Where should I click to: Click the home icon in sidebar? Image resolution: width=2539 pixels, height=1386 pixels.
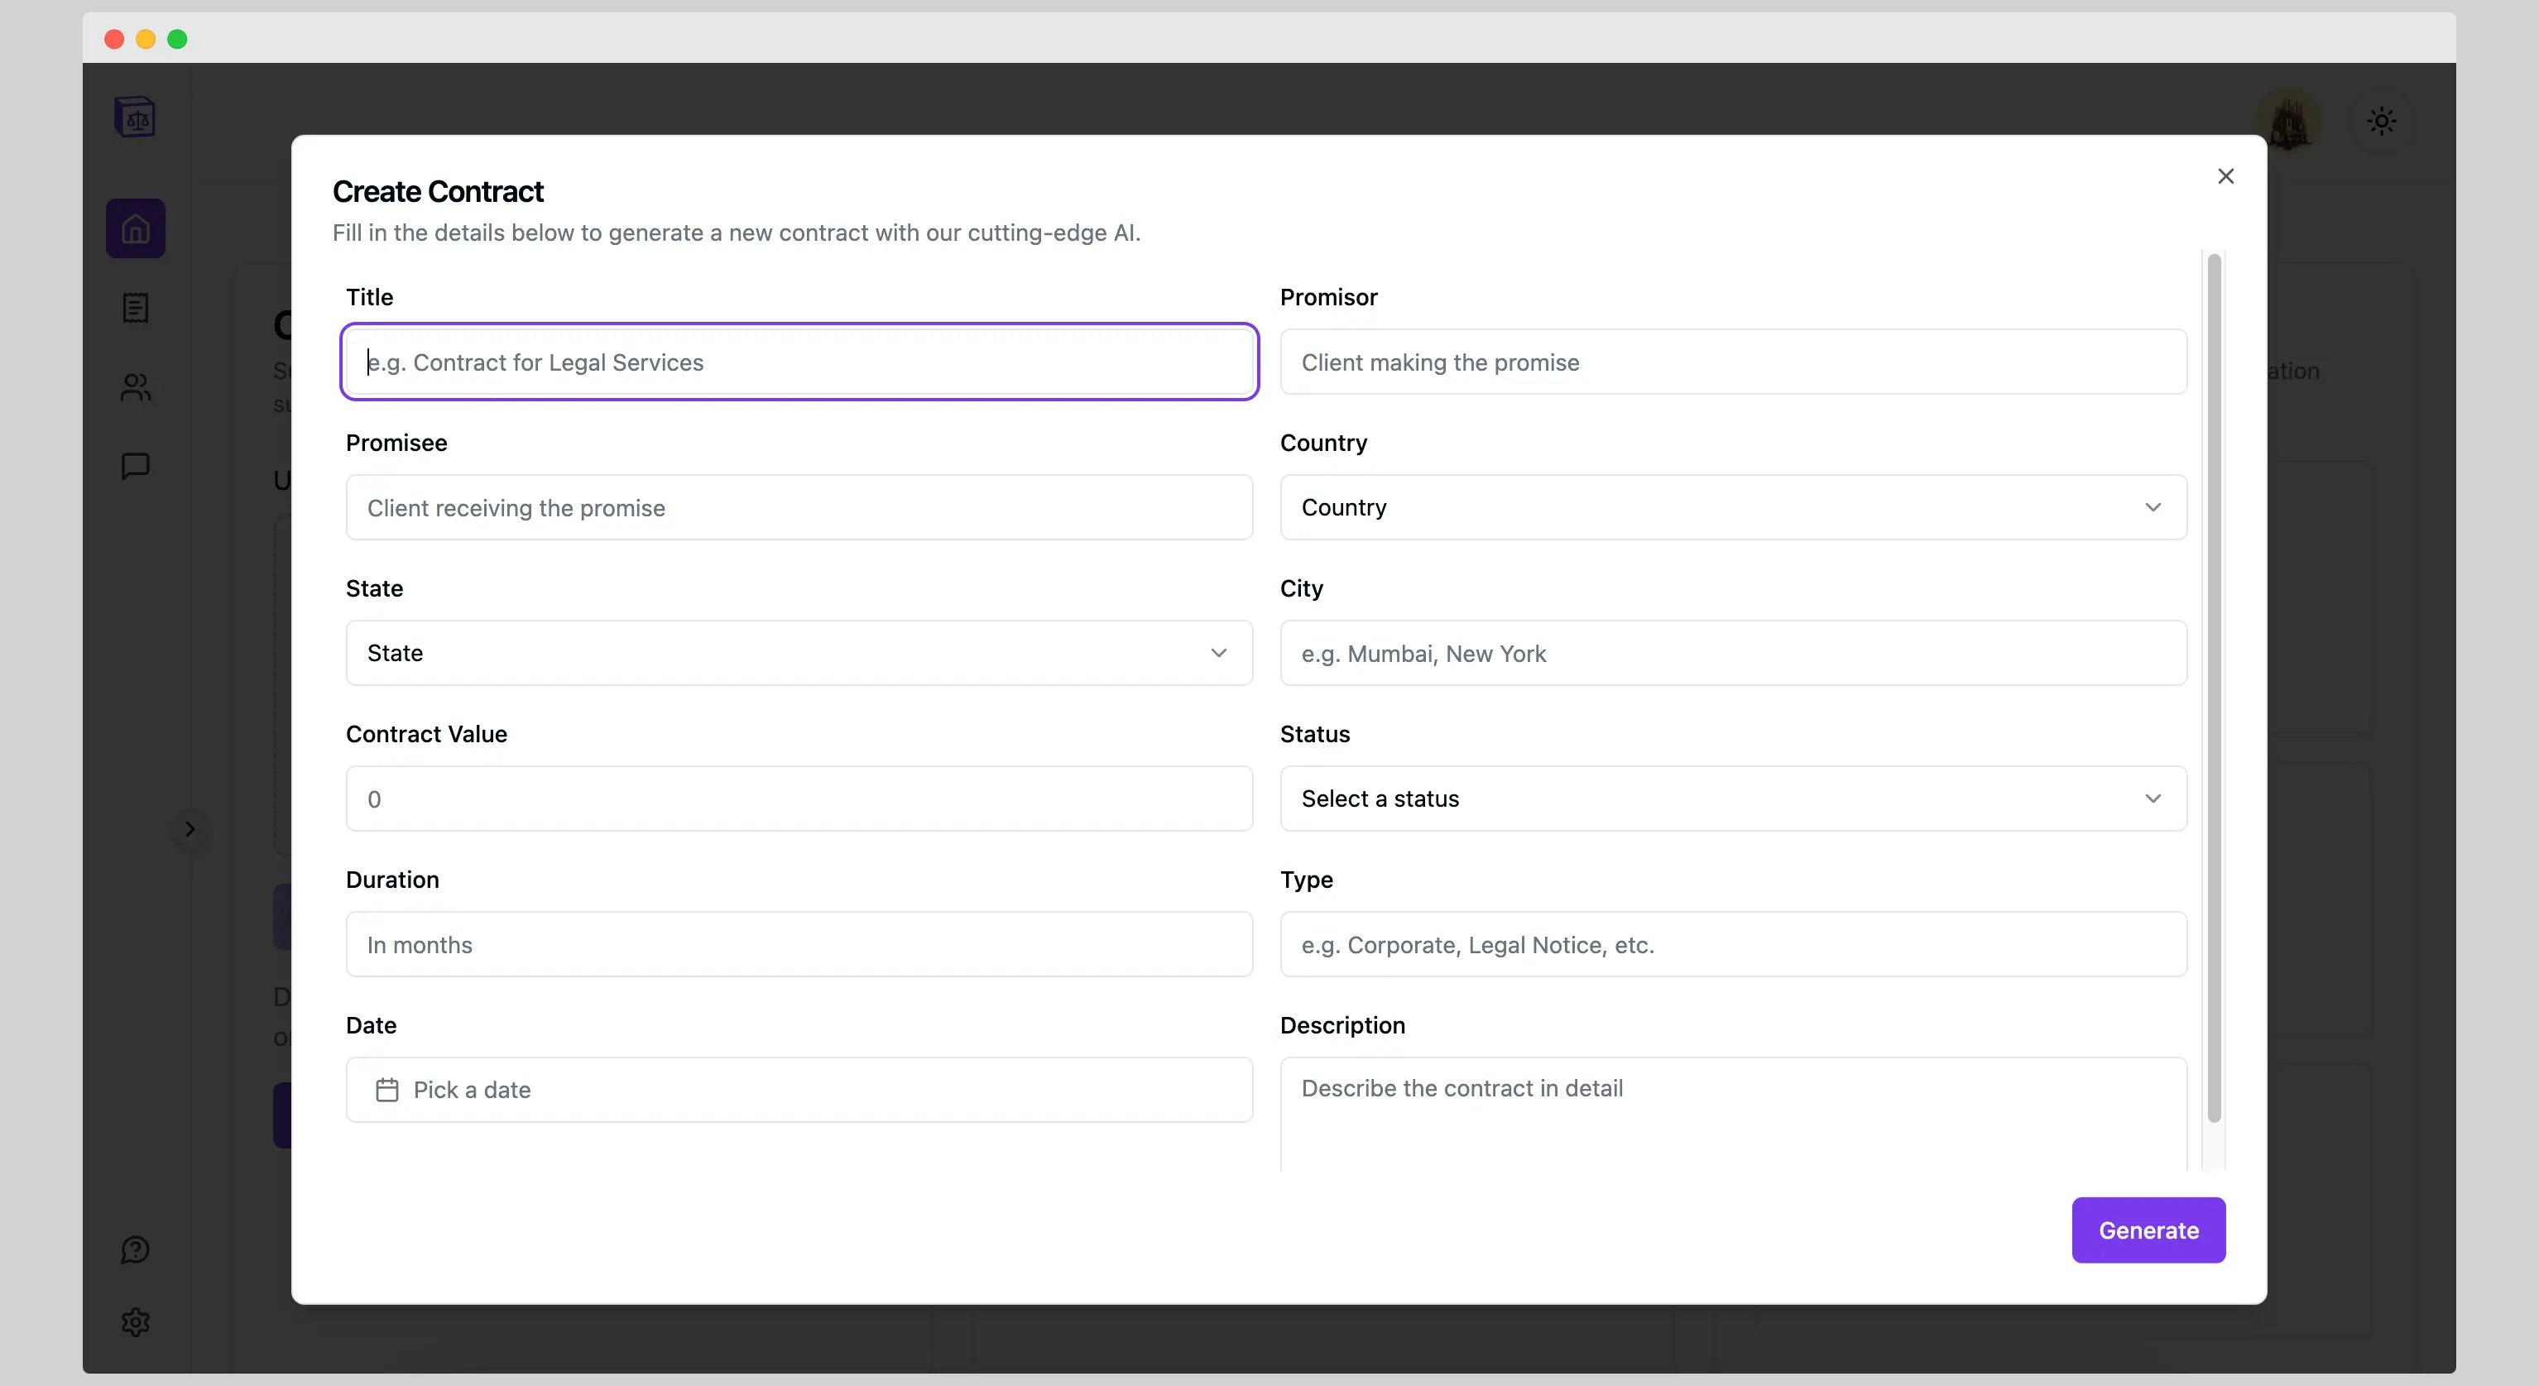135,228
